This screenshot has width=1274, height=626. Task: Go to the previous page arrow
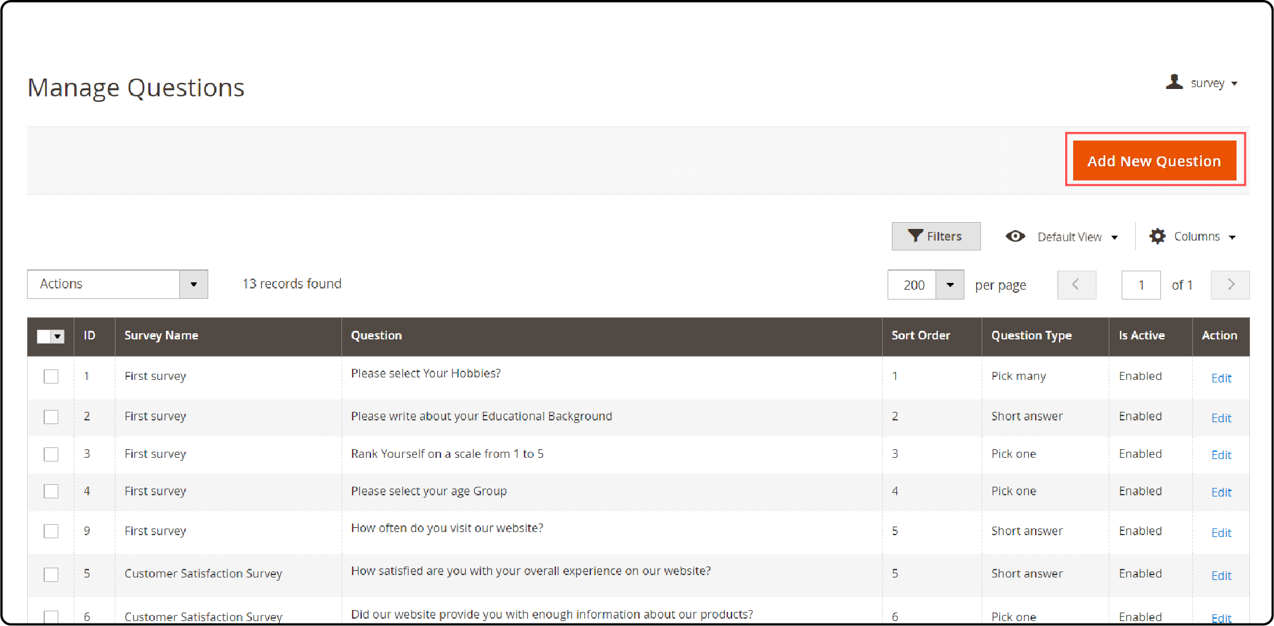pyautogui.click(x=1076, y=285)
